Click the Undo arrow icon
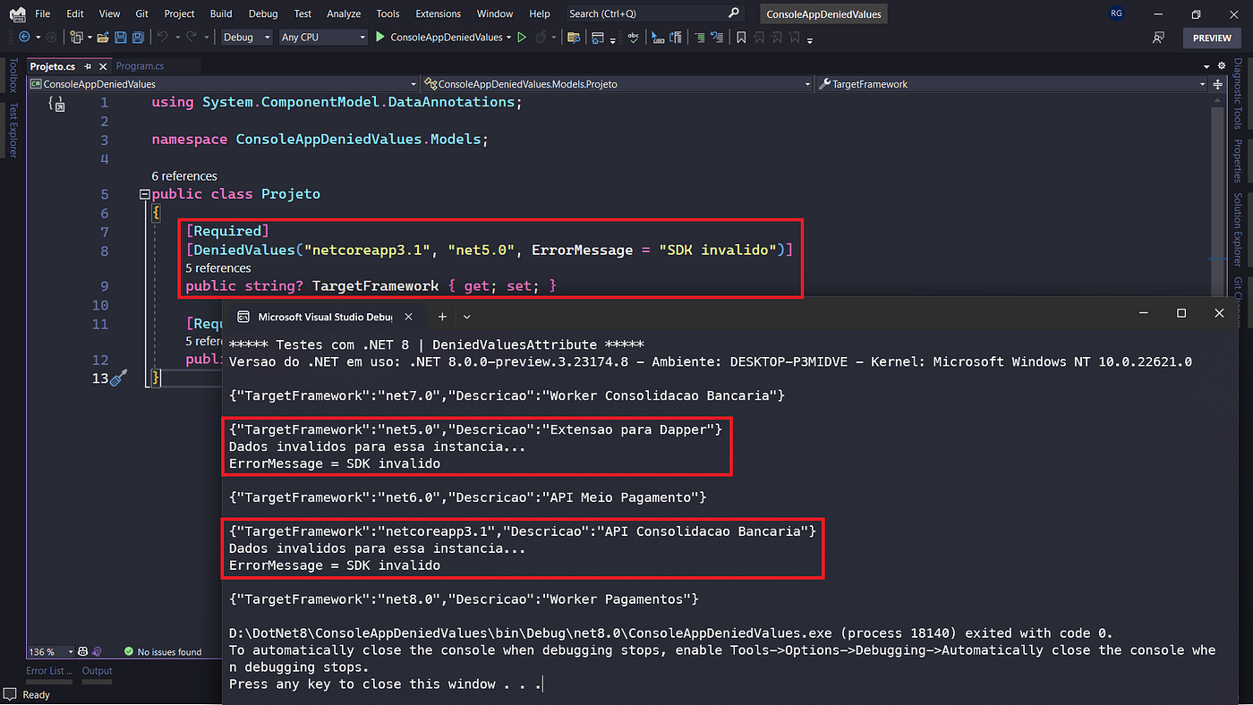The height and width of the screenshot is (705, 1253). tap(162, 38)
